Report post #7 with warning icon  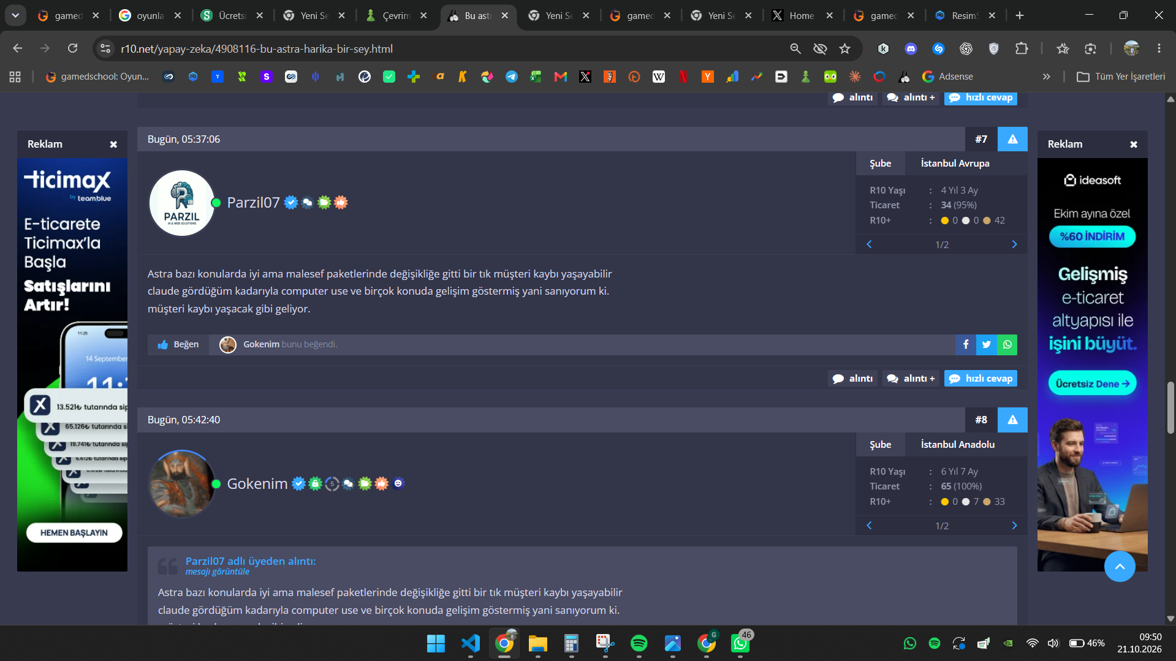point(1012,139)
